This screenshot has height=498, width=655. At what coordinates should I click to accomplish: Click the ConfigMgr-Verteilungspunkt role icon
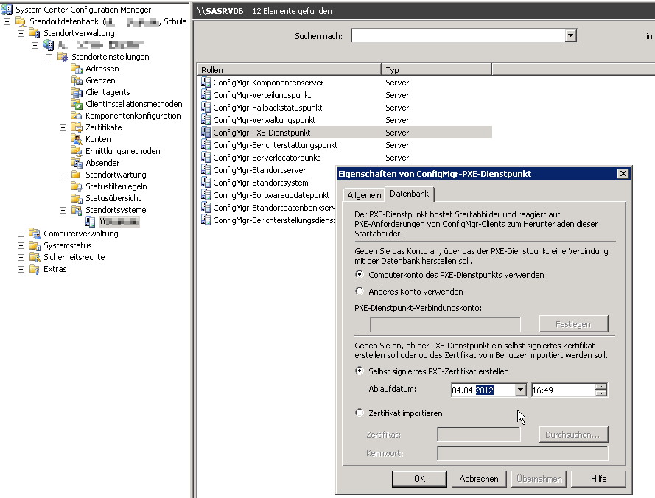pos(206,95)
